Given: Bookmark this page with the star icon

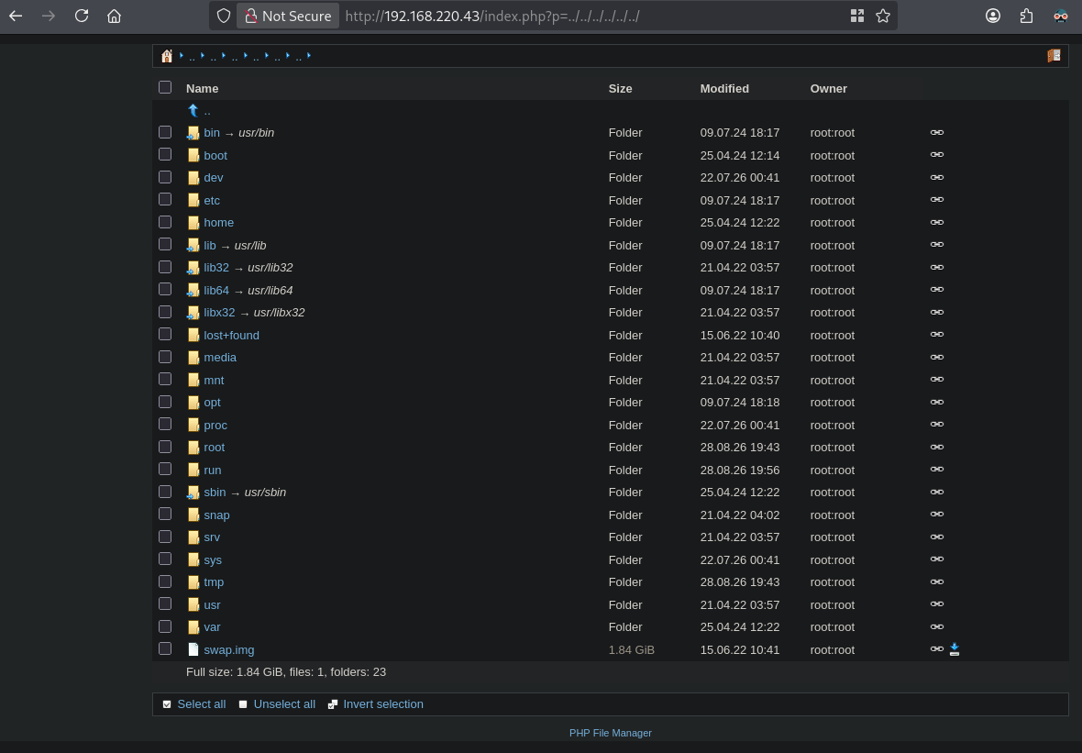Looking at the screenshot, I should 883,16.
